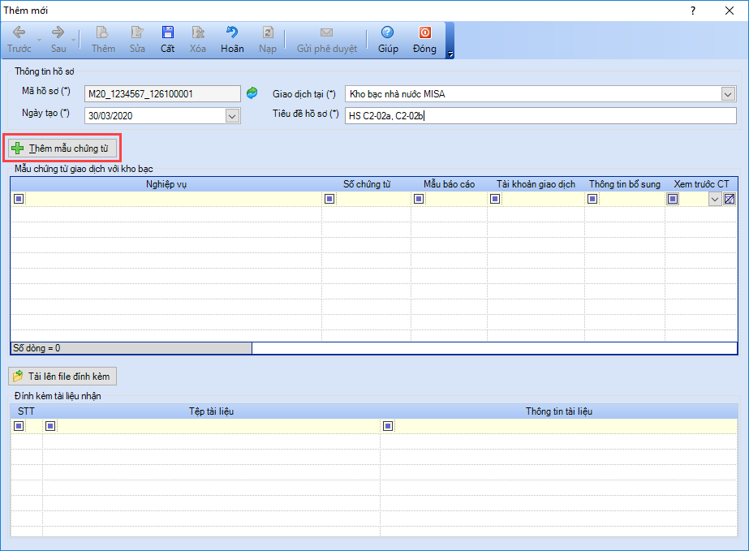Reload using the Nạp icon
The height and width of the screenshot is (551, 749).
click(268, 32)
